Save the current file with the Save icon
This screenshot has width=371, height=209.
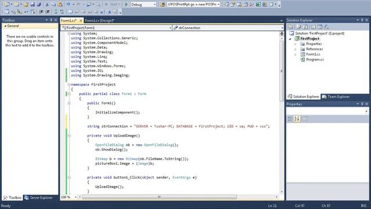point(32,4)
